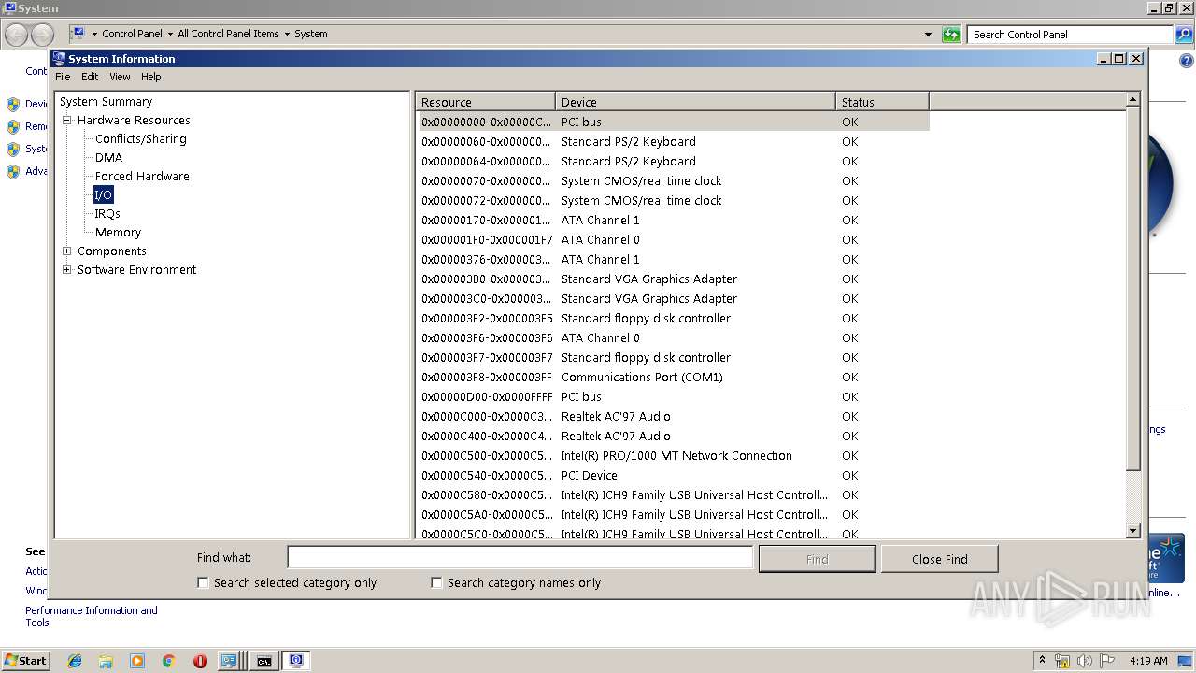Open the address bar history dropdown arrow
Image resolution: width=1196 pixels, height=673 pixels.
point(928,35)
